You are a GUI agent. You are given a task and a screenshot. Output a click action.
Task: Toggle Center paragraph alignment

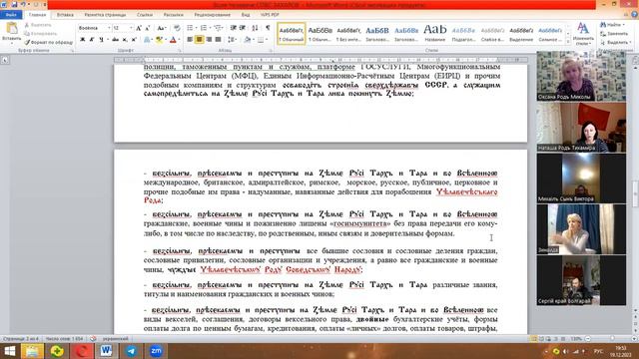click(199, 40)
